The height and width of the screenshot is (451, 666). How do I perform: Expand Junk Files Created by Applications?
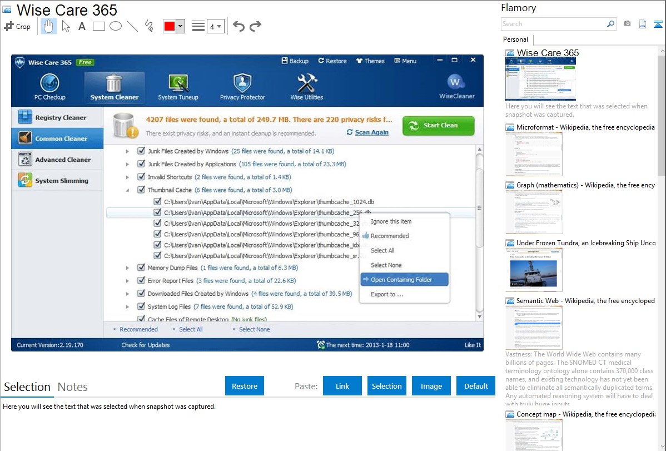(x=127, y=164)
